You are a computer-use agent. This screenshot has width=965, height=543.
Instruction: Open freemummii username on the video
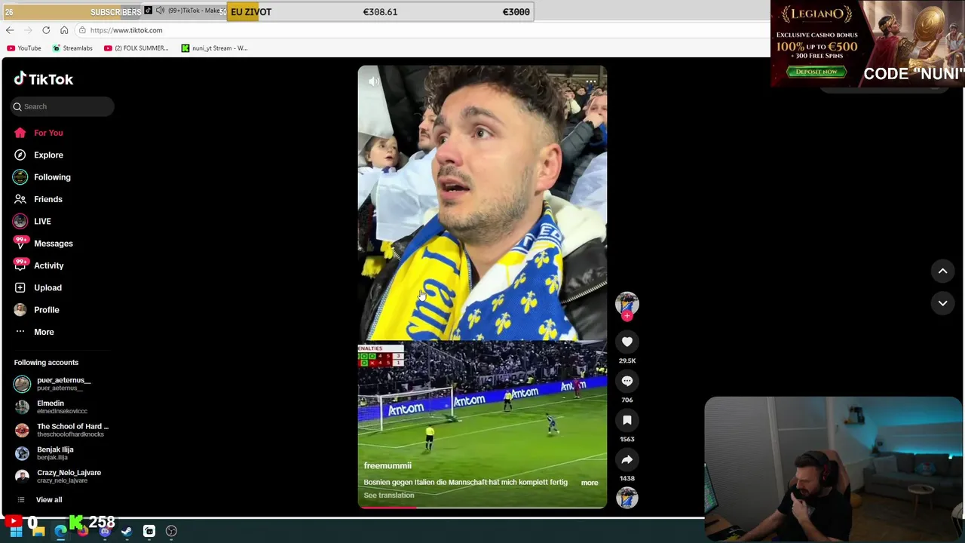point(388,465)
